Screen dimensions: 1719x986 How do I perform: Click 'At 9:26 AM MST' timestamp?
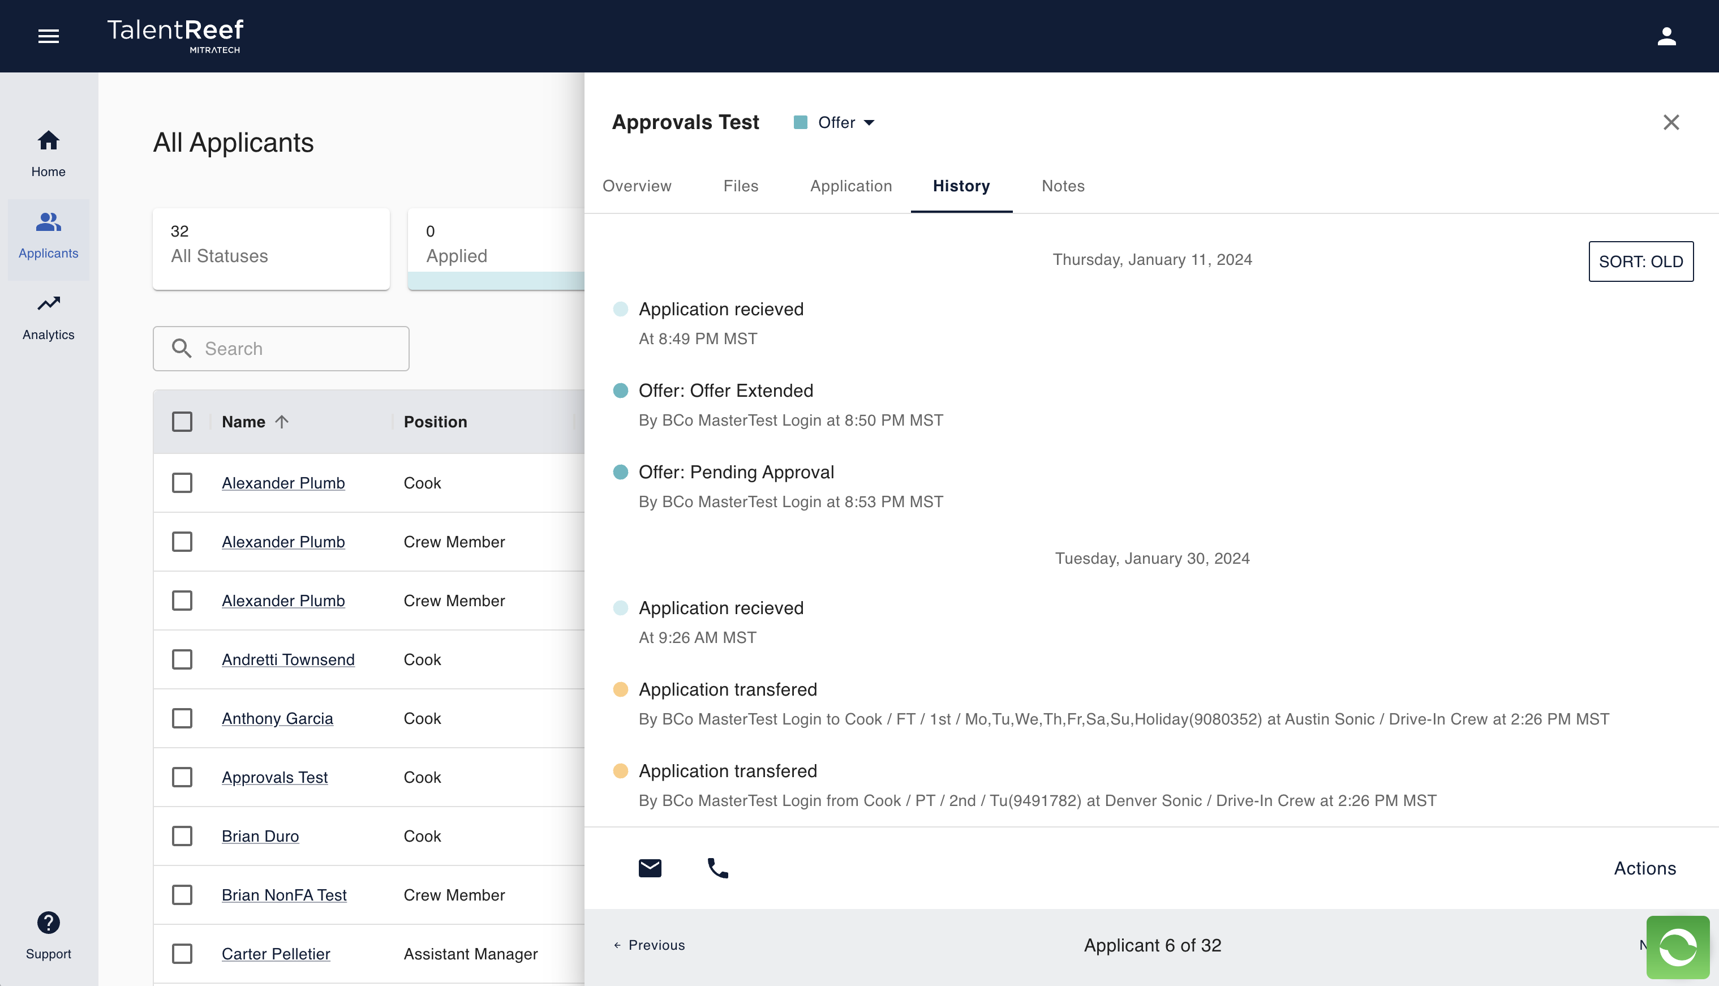pyautogui.click(x=697, y=637)
